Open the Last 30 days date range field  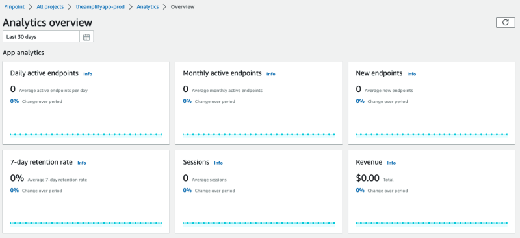41,37
